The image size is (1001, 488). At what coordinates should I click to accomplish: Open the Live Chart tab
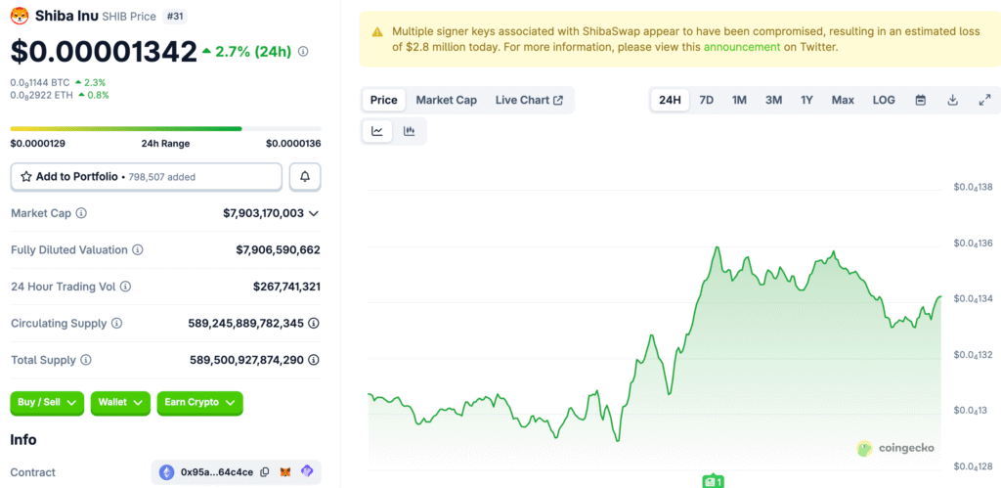[529, 101]
